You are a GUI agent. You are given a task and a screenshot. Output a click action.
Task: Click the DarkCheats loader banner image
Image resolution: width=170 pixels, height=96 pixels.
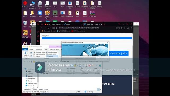[x=85, y=50]
